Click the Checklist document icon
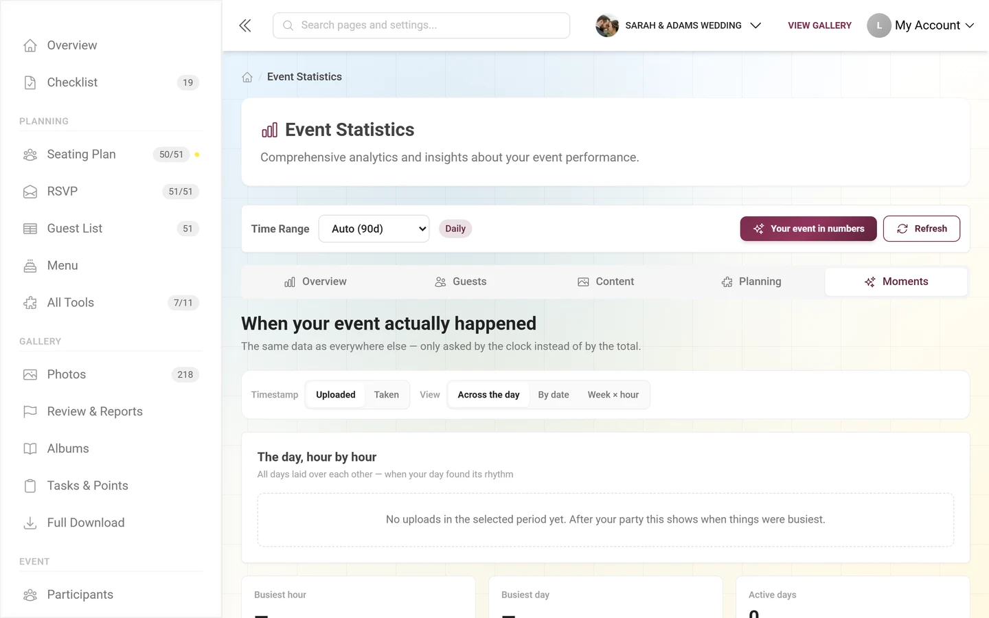Viewport: 989px width, 618px height. (30, 82)
